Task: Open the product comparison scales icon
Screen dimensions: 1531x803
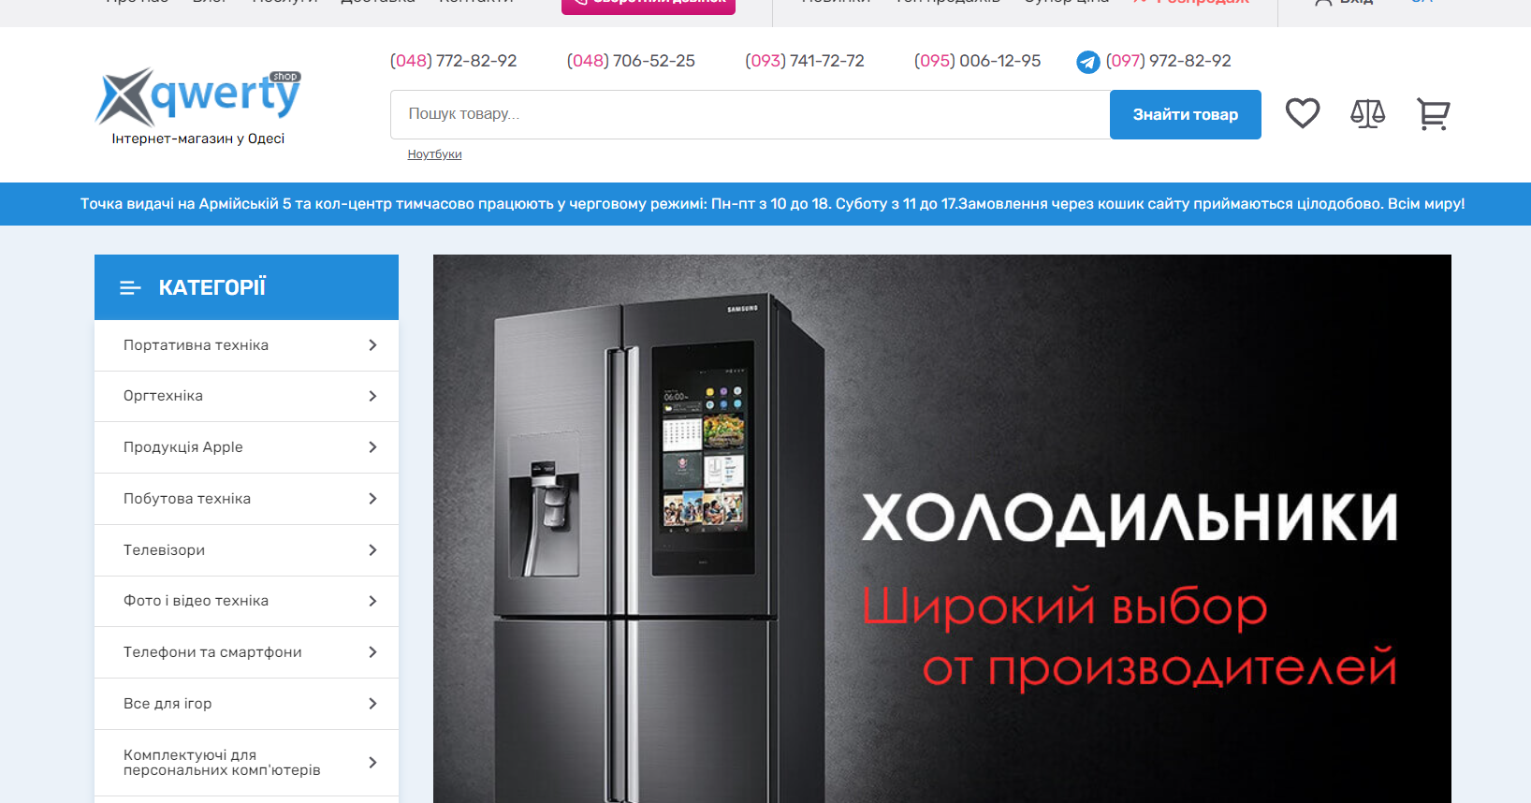Action: pyautogui.click(x=1367, y=113)
